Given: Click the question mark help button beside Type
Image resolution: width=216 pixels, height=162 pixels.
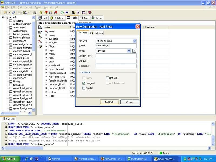Looking at the screenshot, I should click(x=134, y=51).
